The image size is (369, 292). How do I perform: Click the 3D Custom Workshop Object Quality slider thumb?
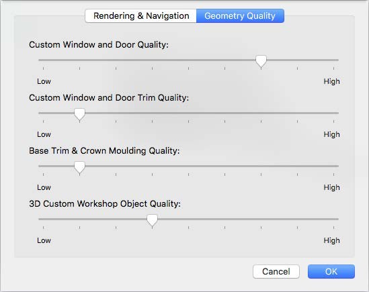[x=152, y=221]
